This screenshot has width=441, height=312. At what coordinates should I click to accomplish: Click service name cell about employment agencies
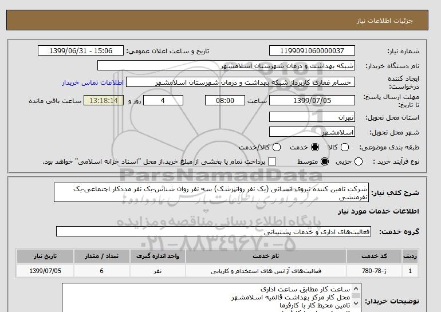tap(266, 271)
